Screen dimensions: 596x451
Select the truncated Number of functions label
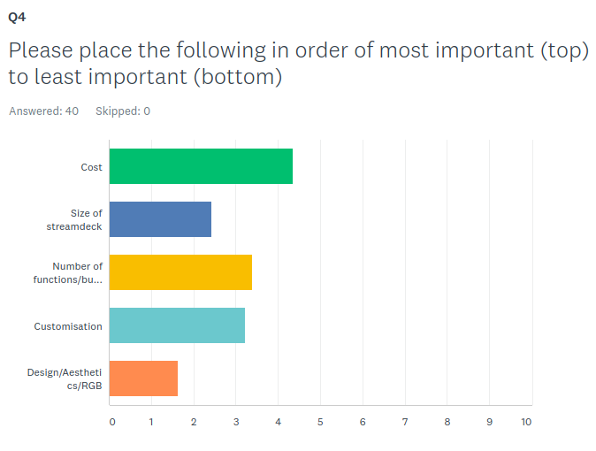pyautogui.click(x=68, y=272)
